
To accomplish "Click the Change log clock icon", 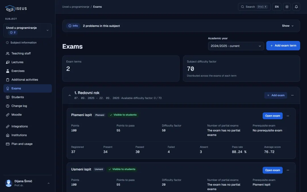I will coord(8,106).
